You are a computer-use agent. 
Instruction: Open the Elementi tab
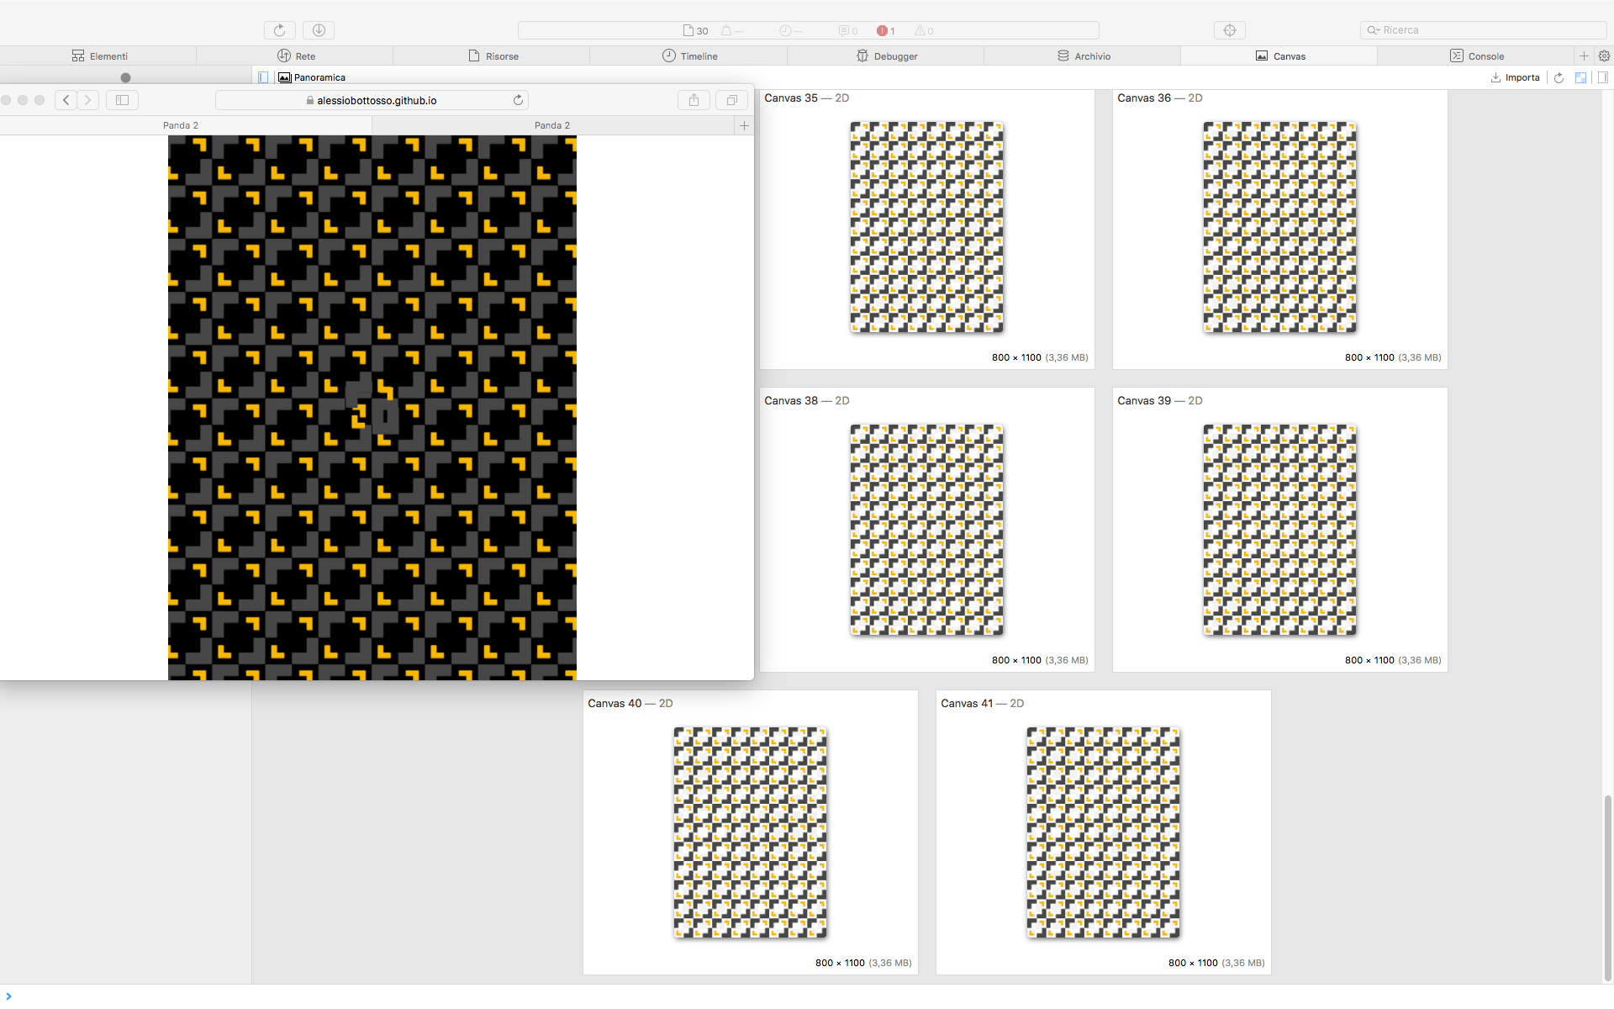[98, 56]
